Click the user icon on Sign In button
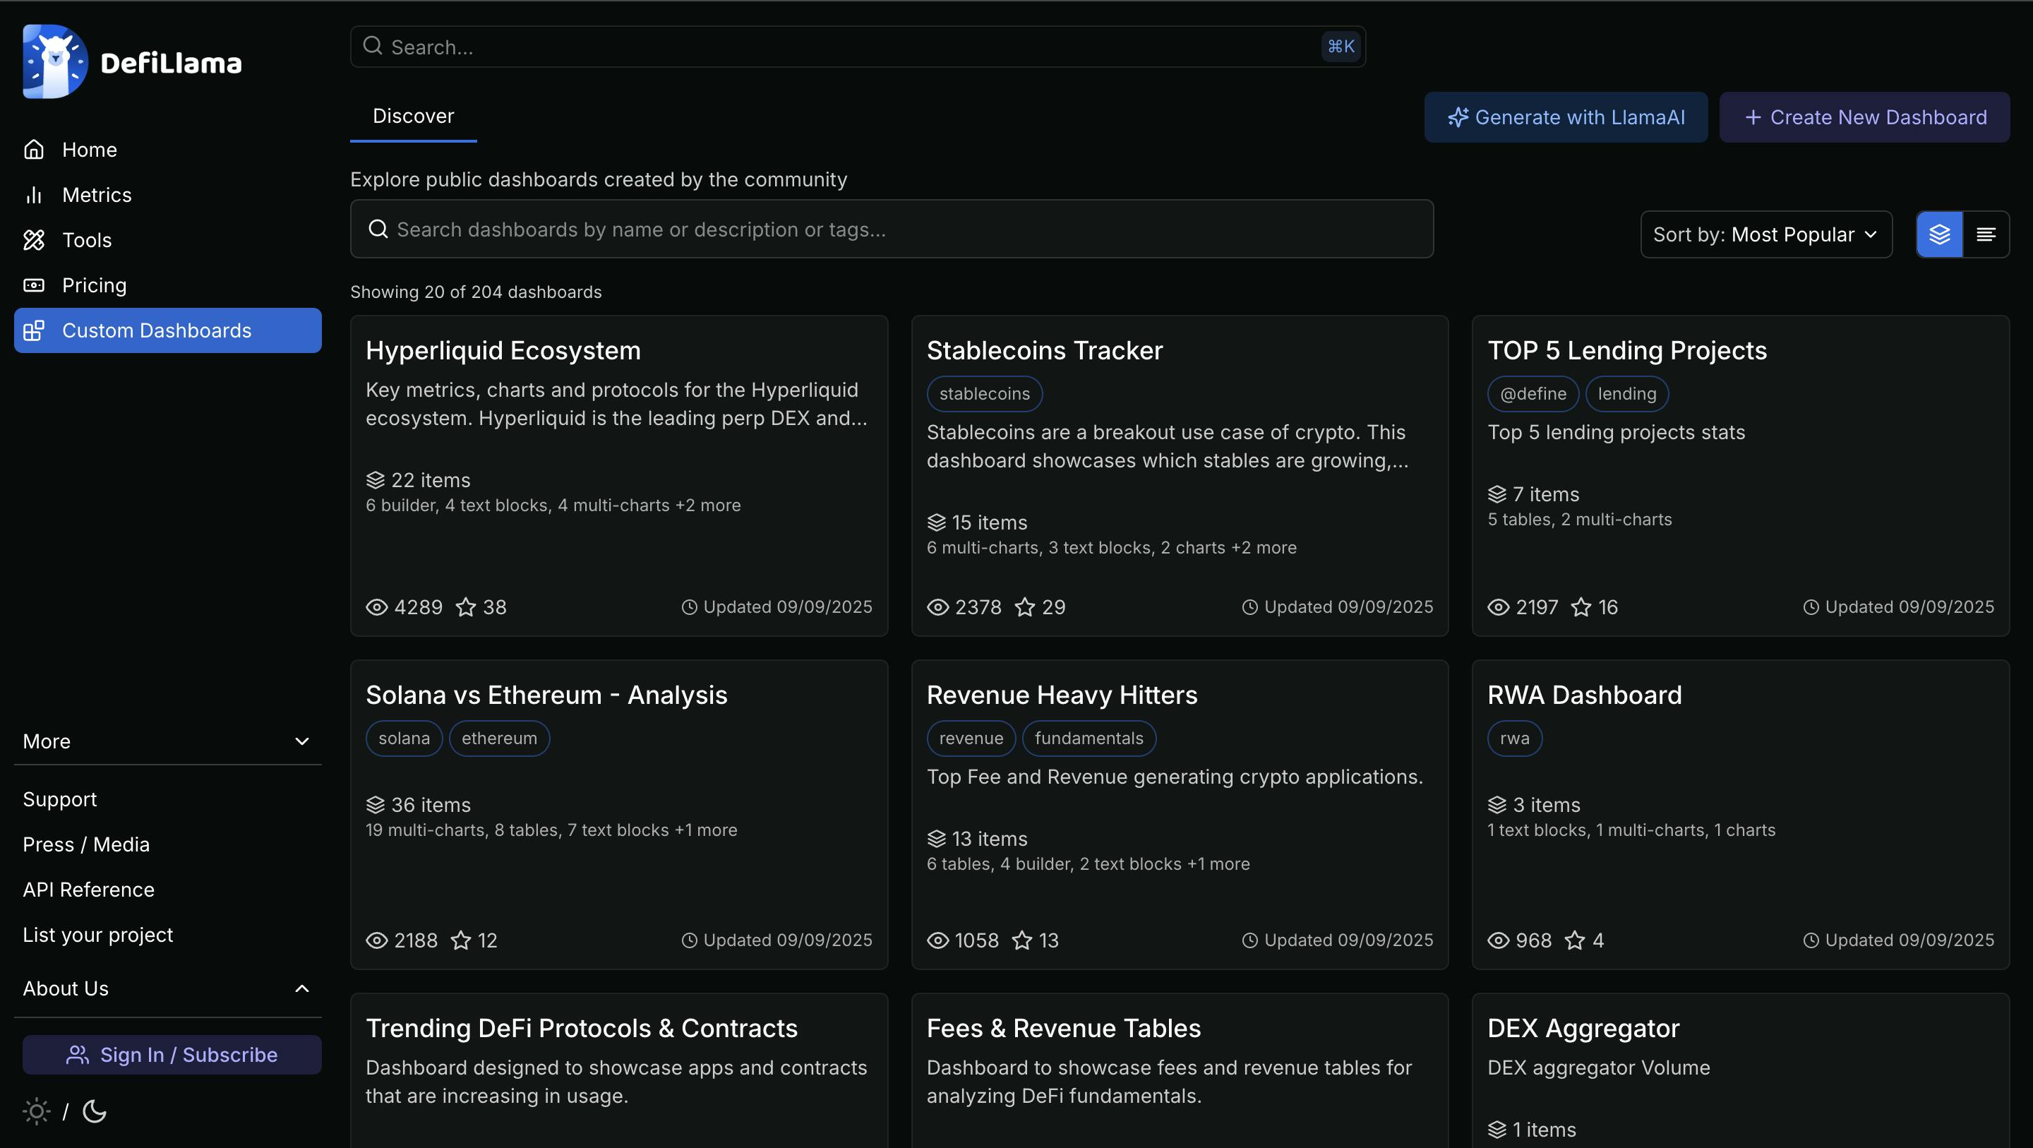The image size is (2033, 1148). [78, 1055]
